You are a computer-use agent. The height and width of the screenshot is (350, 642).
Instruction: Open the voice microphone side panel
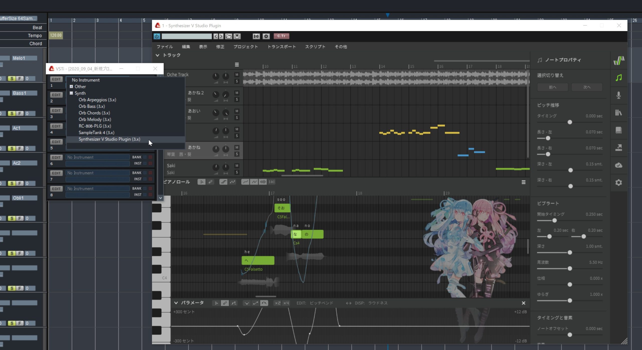point(619,95)
